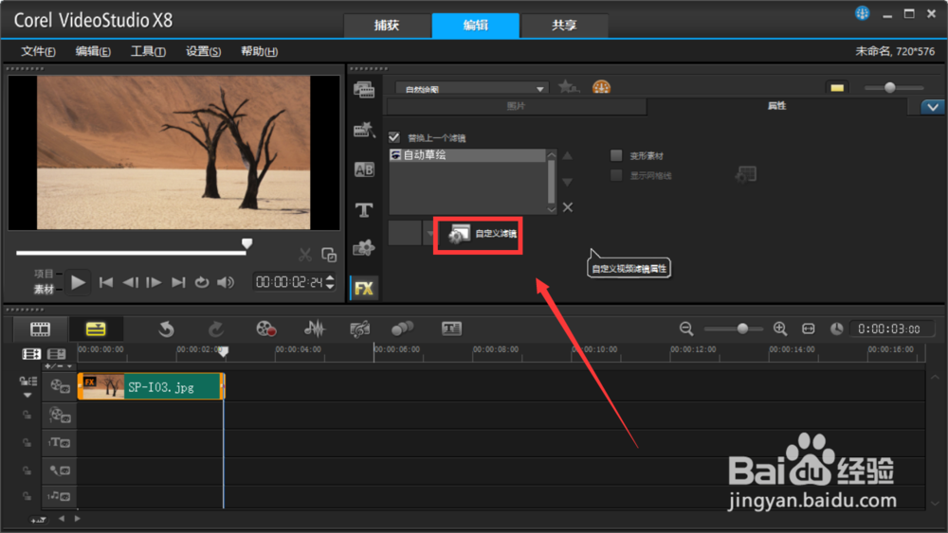Zoom out the timeline
The height and width of the screenshot is (533, 948).
(686, 329)
